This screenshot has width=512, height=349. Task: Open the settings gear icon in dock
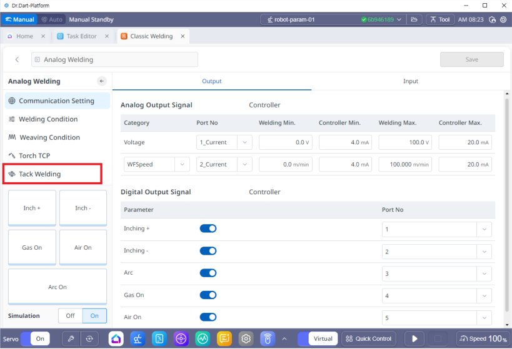[246, 338]
